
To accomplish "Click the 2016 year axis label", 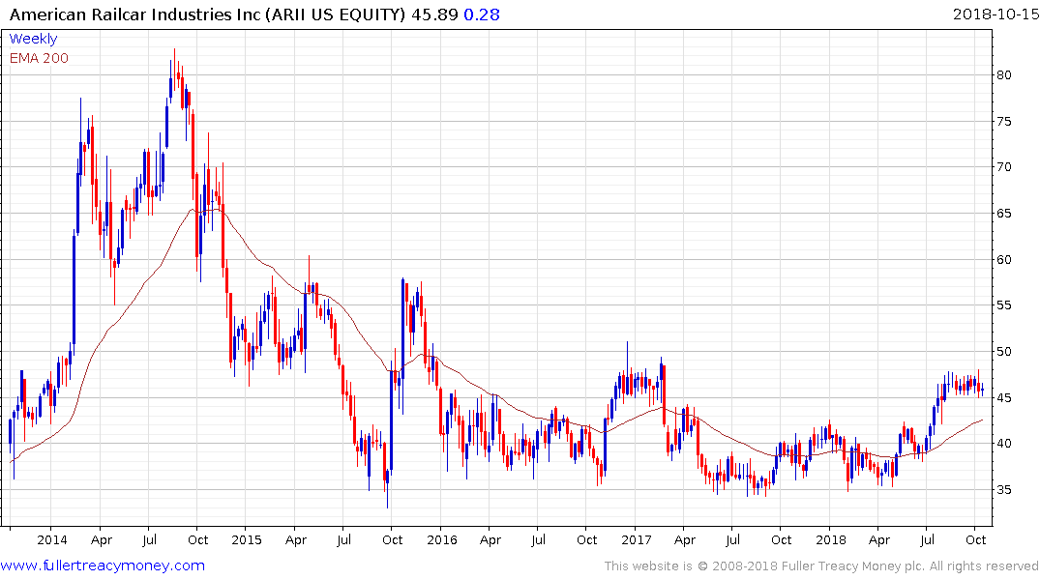I will (x=442, y=539).
